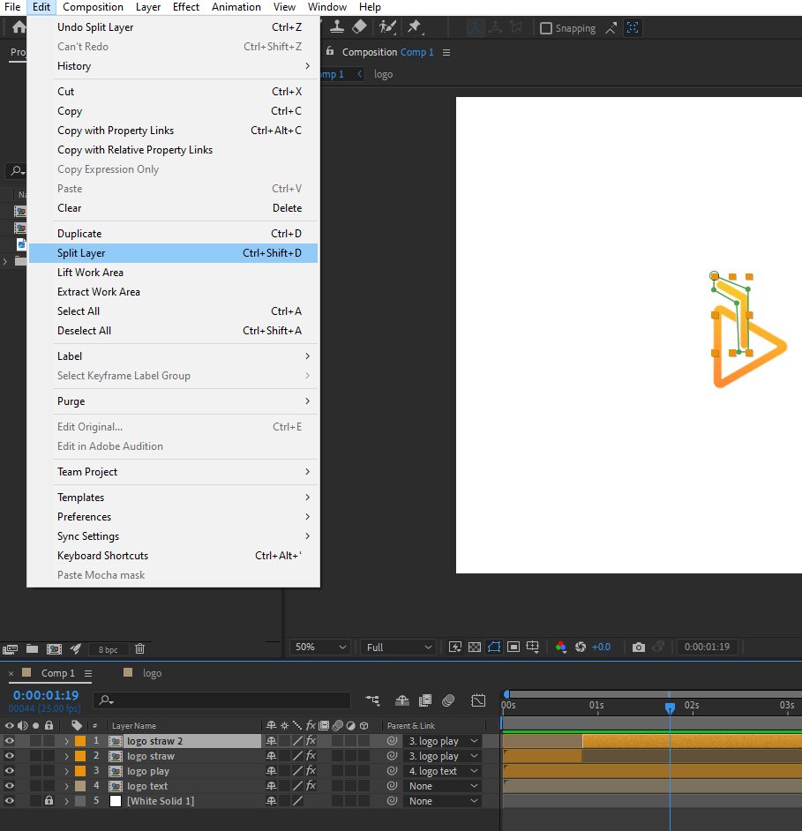Open the Graph Editor icon
Viewport: 802px width, 831px height.
point(478,700)
